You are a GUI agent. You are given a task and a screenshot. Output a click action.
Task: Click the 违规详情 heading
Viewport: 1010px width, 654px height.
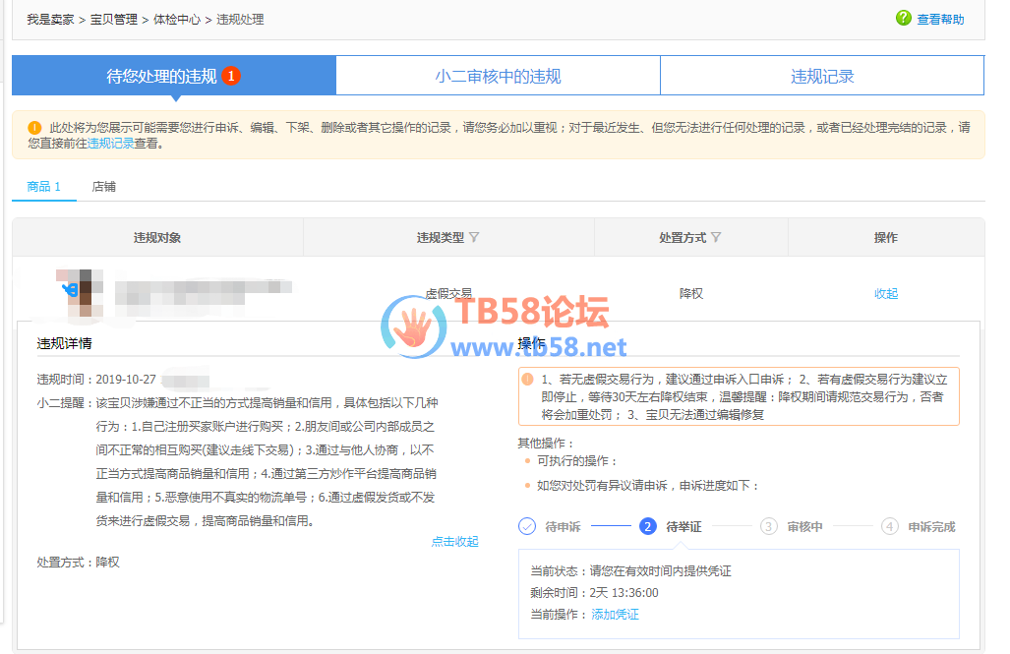coord(64,343)
